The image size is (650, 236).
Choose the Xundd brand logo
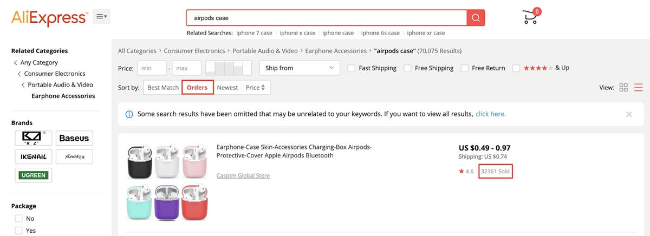74,156
